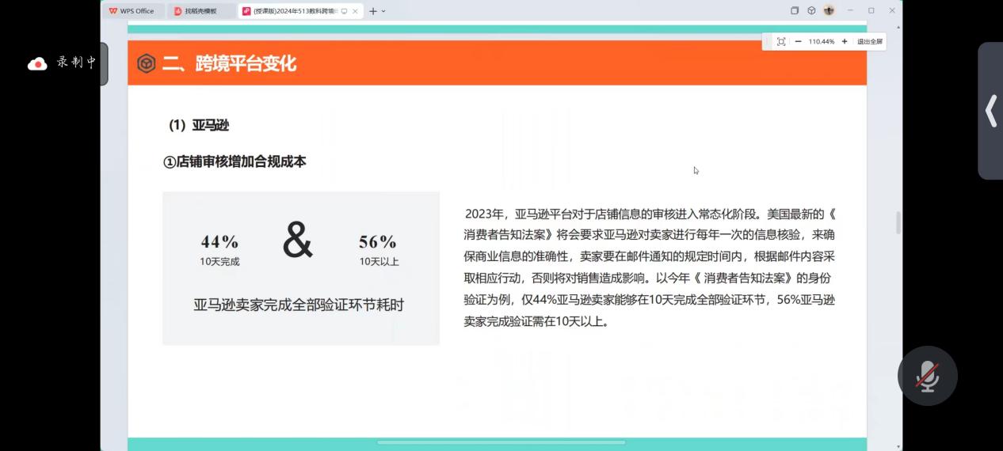
Task: Add a new tab with the plus button
Action: tap(373, 11)
